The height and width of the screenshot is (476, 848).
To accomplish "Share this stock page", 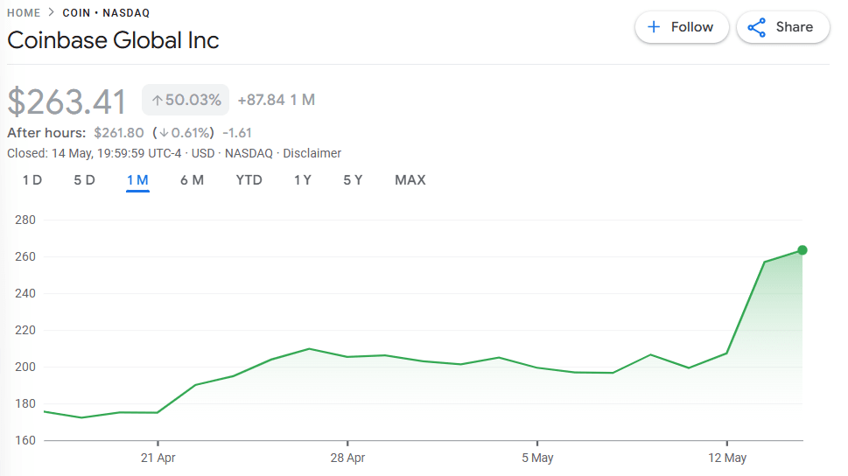I will point(782,27).
